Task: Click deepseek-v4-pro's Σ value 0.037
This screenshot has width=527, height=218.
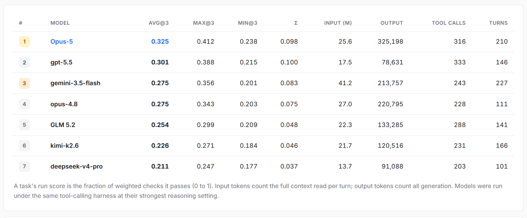Action: tap(289, 166)
